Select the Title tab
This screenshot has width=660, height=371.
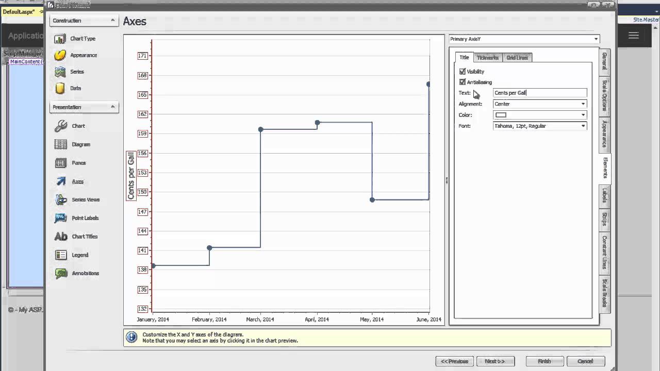tap(464, 57)
